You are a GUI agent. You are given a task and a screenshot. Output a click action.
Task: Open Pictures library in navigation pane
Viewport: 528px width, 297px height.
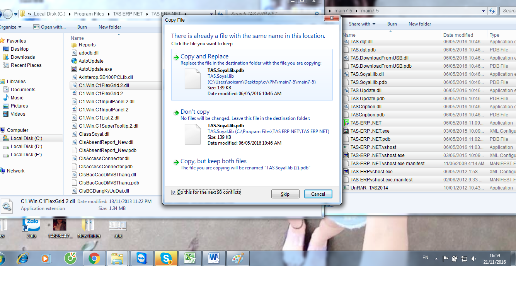(19, 106)
